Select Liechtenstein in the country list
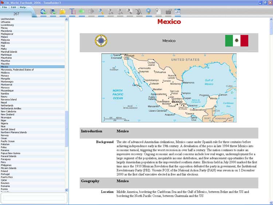This screenshot has height=205, width=273. [8, 19]
